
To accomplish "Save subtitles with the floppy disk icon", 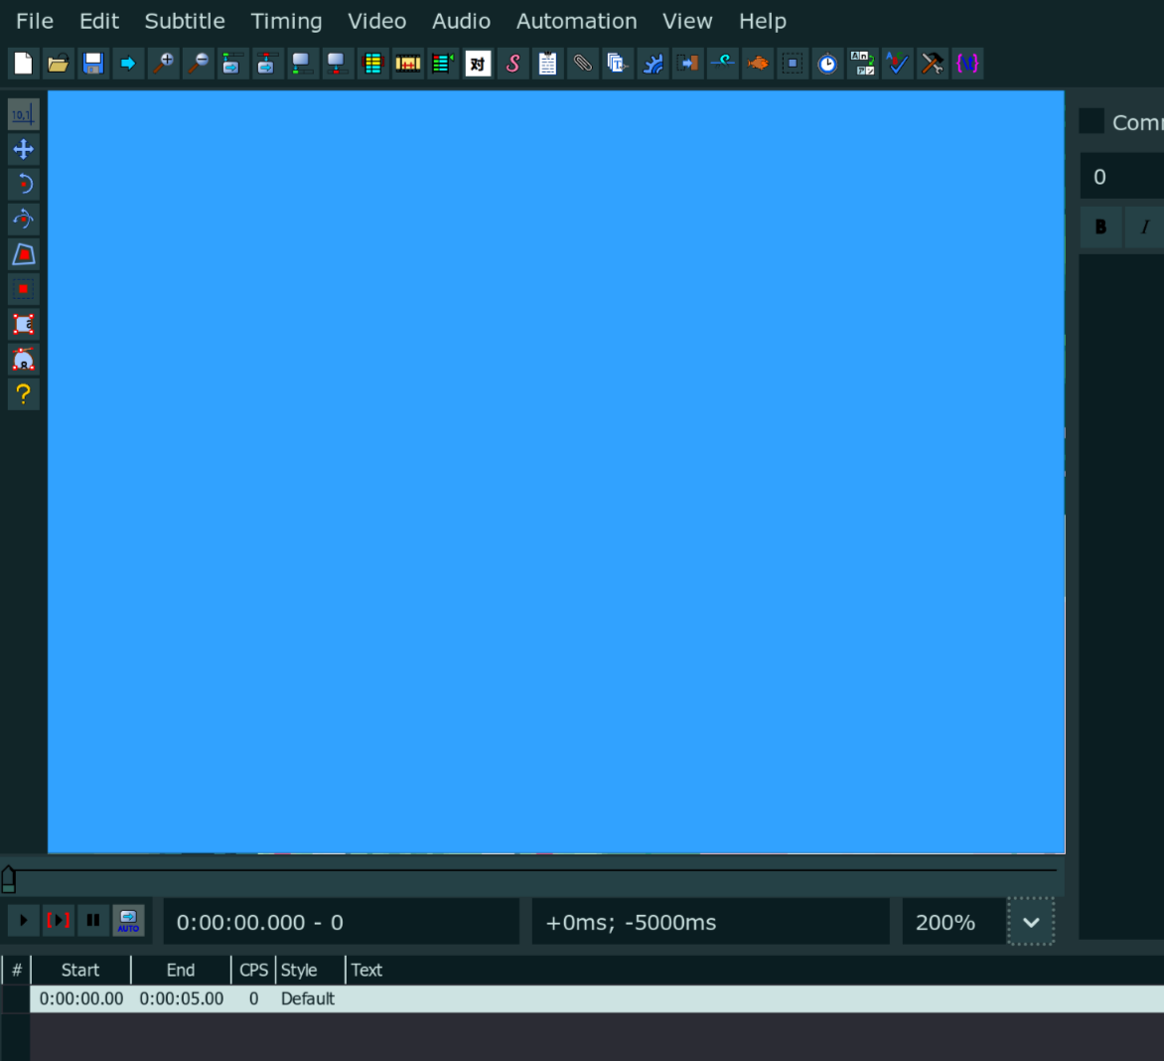I will click(92, 64).
